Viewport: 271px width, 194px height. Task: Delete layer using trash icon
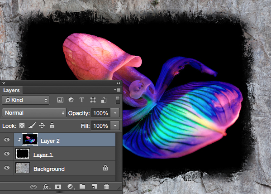click(106, 187)
